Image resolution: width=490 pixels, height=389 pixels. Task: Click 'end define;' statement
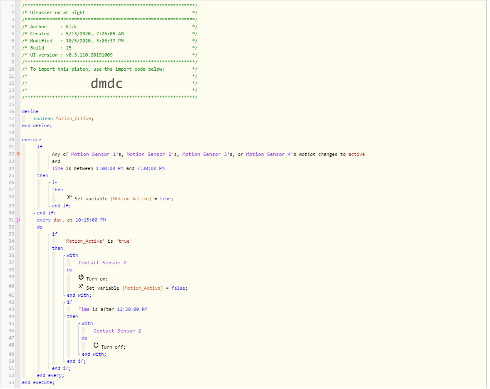tap(37, 126)
